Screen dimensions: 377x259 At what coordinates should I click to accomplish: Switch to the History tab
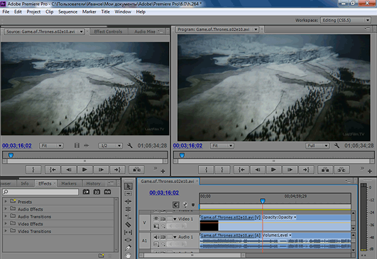click(x=93, y=183)
